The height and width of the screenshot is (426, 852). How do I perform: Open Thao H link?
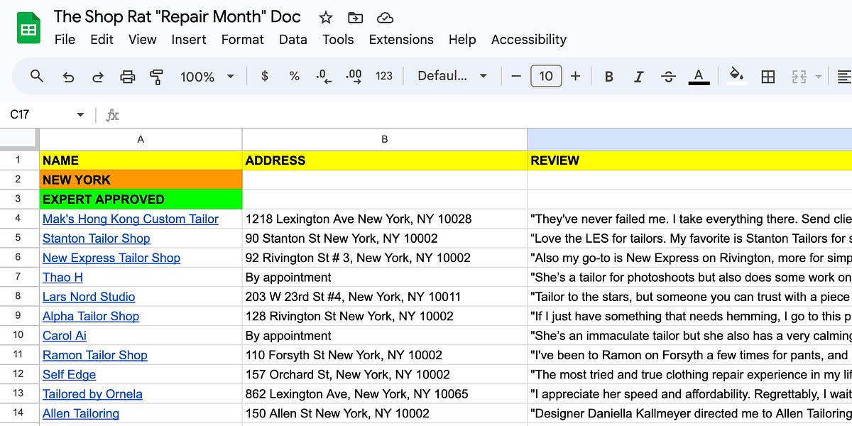tap(62, 277)
